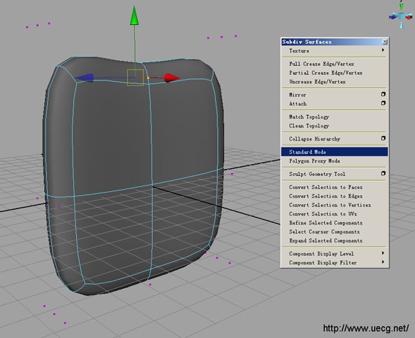
Task: Click Texture submenu arrow
Action: [x=383, y=50]
